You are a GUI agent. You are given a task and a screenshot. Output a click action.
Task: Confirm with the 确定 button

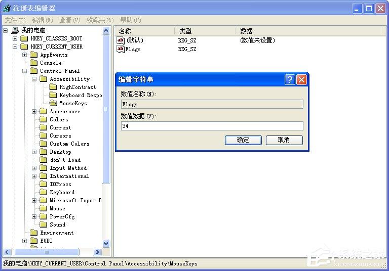(243, 140)
